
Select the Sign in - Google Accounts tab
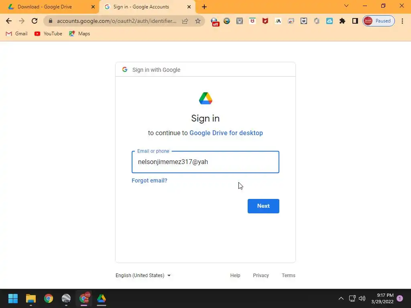click(x=141, y=7)
